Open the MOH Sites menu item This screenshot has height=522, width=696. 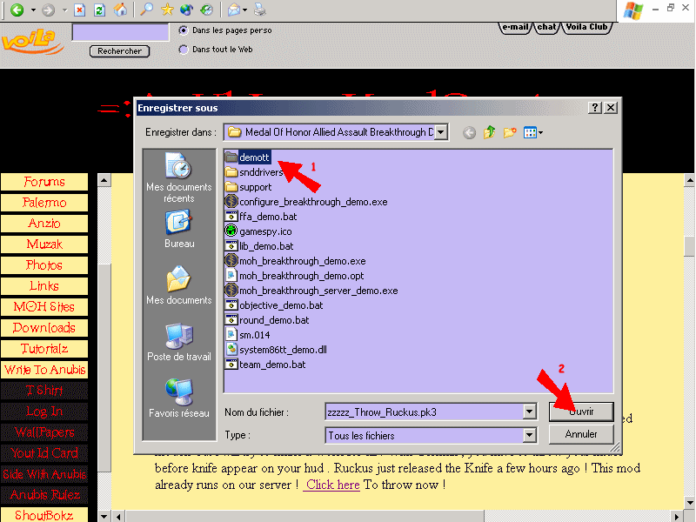(44, 307)
